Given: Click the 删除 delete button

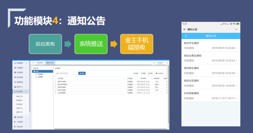Looking at the screenshot, I should tap(150, 73).
